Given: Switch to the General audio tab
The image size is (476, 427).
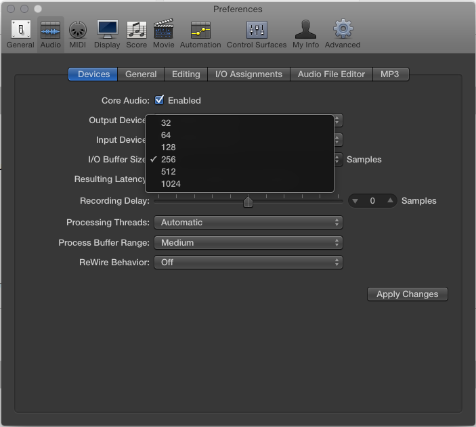Looking at the screenshot, I should click(x=141, y=74).
